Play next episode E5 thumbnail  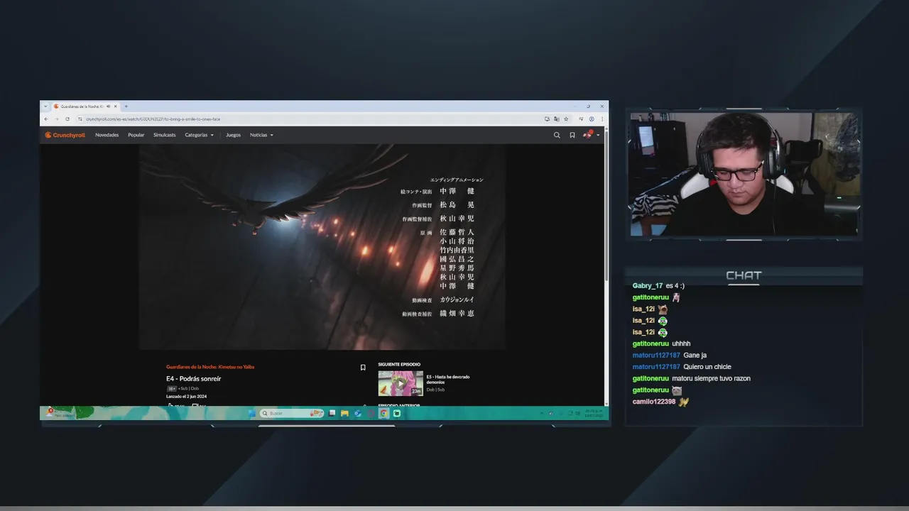click(401, 383)
